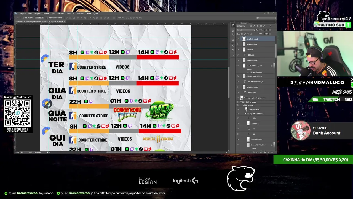Filter layers by smart objects icon

click(264, 26)
